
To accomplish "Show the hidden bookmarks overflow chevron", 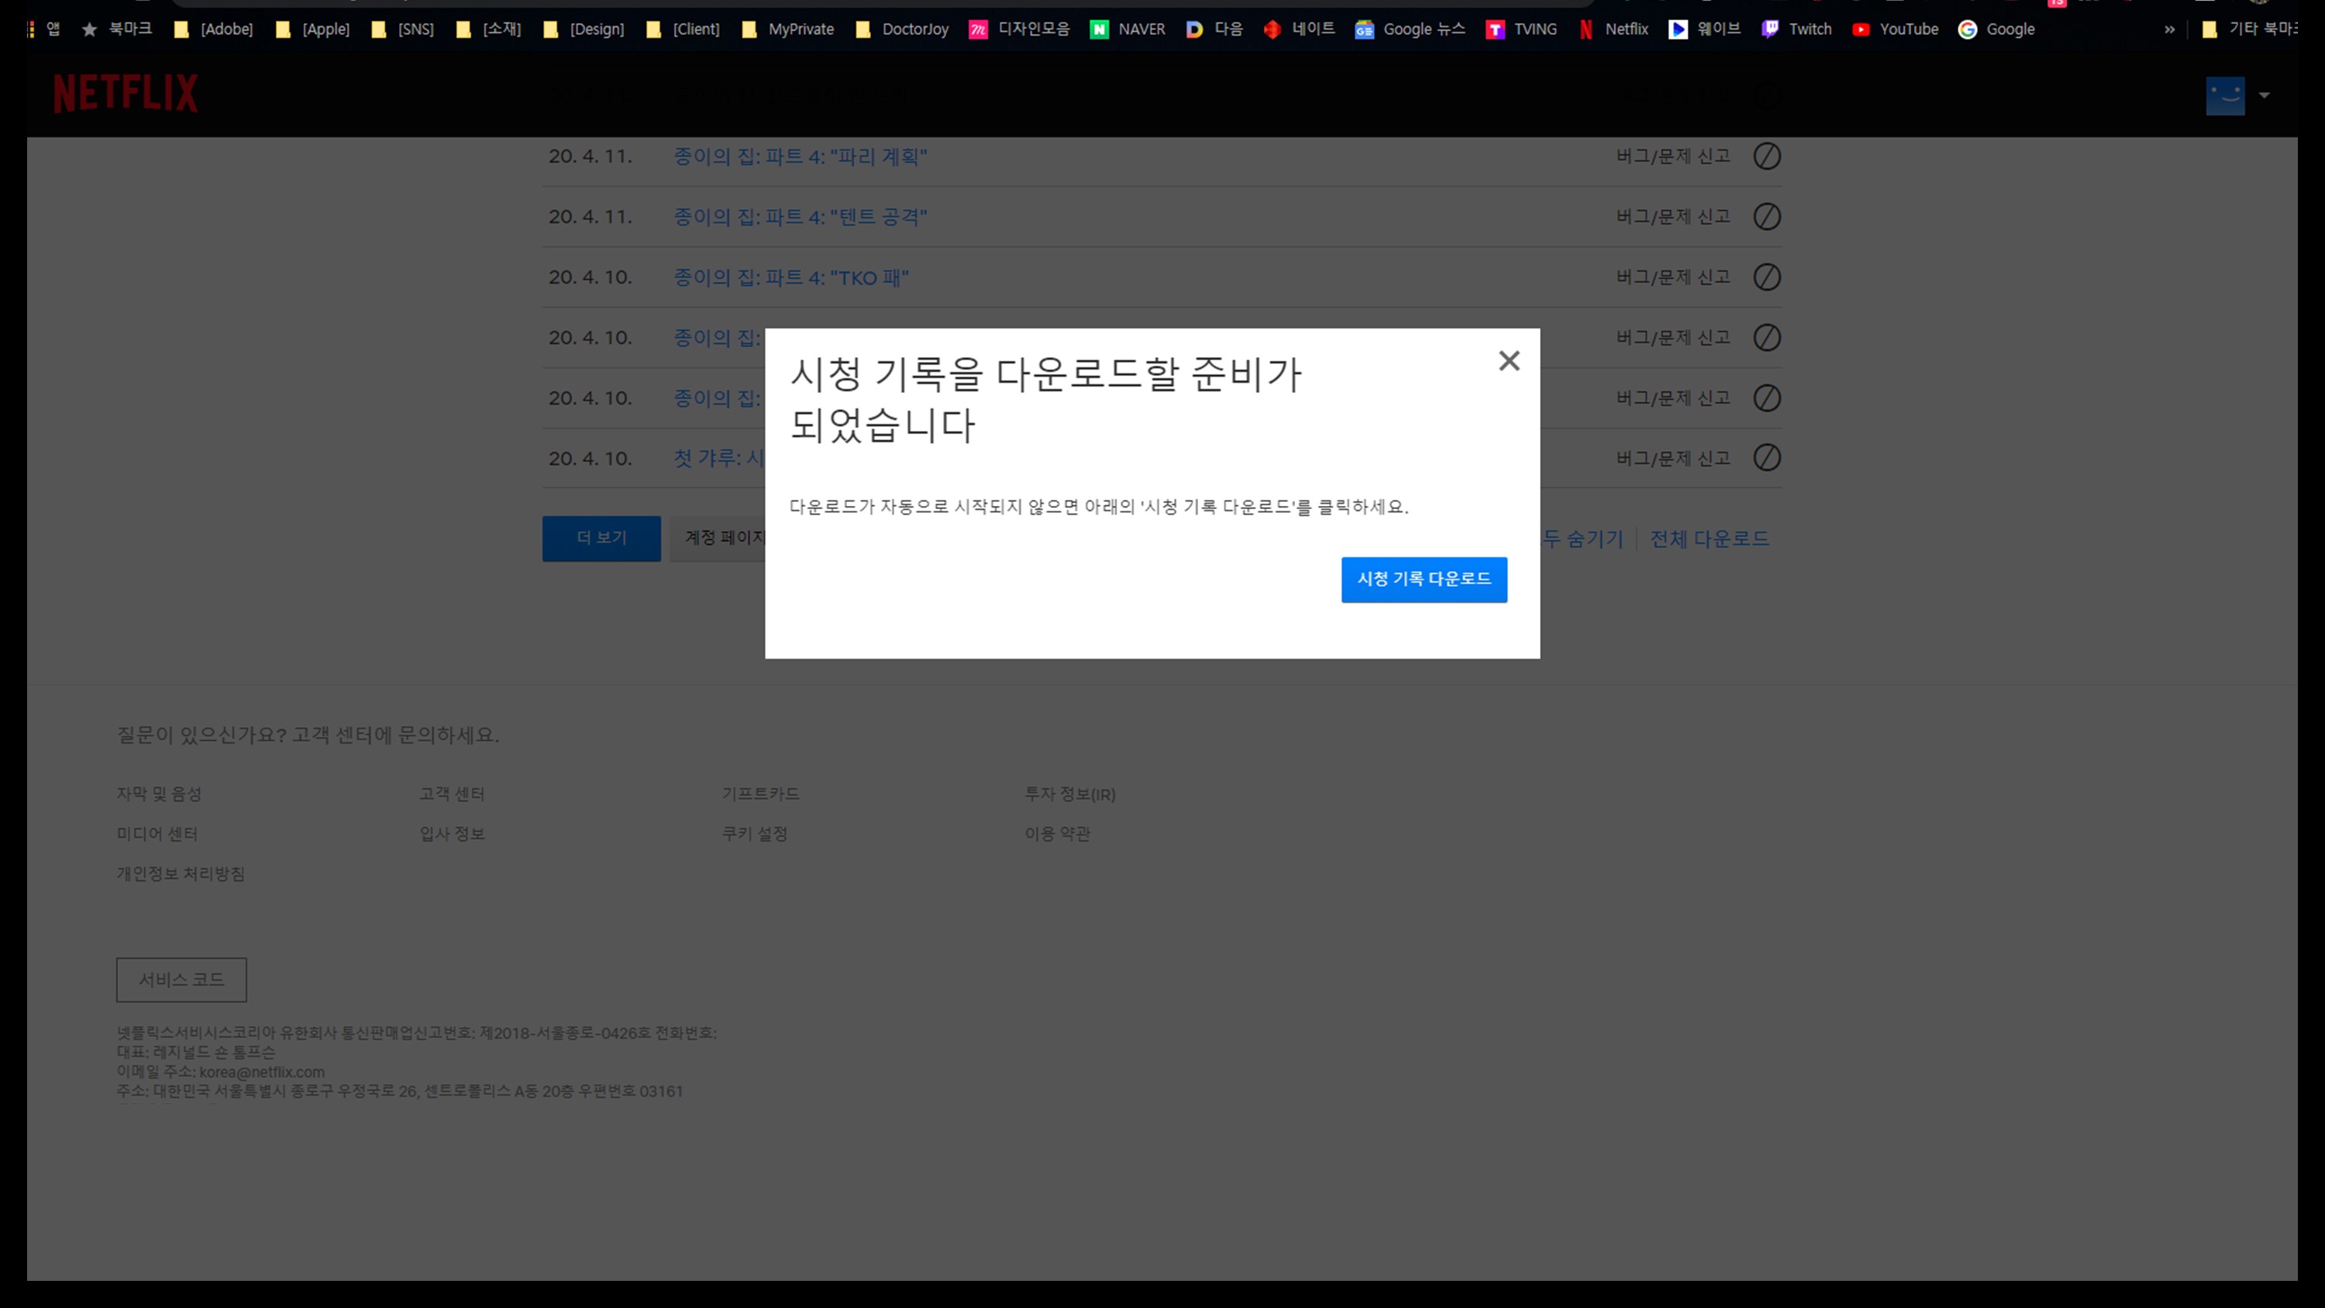I will (2169, 29).
